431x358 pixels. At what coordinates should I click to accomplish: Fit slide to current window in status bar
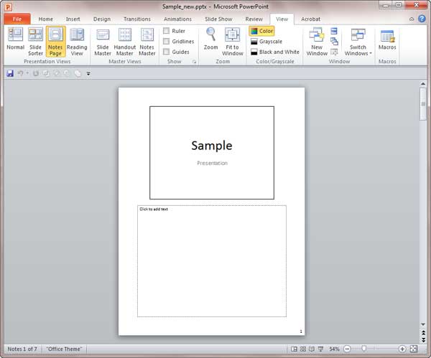pyautogui.click(x=414, y=349)
